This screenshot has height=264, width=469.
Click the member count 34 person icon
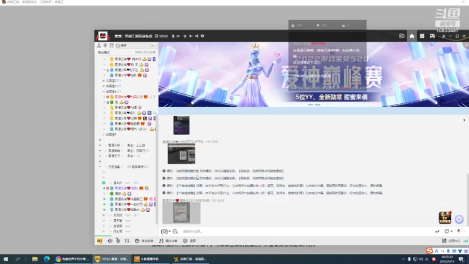[175, 36]
